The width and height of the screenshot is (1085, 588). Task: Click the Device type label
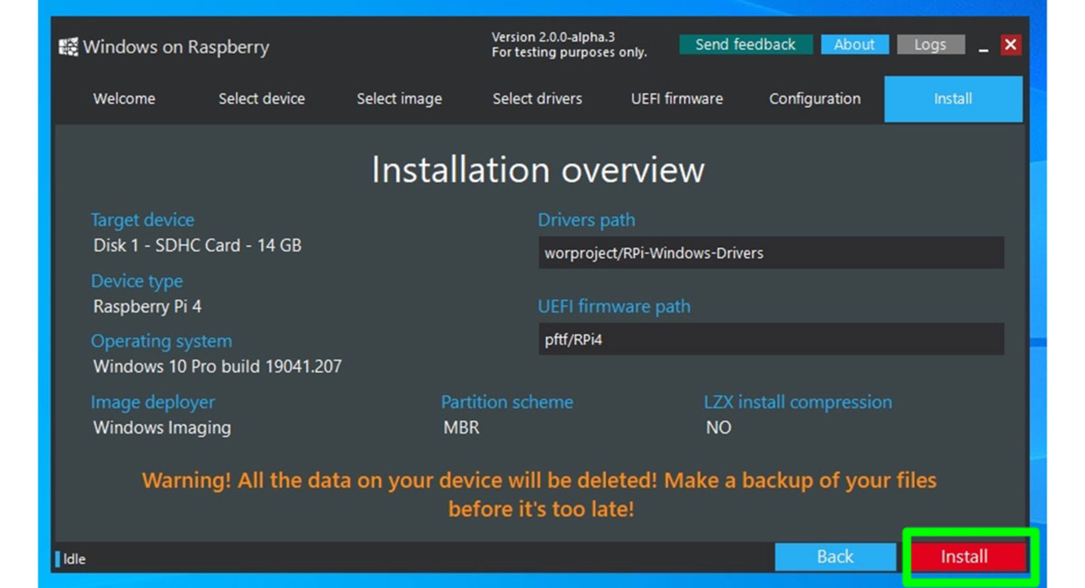[137, 281]
